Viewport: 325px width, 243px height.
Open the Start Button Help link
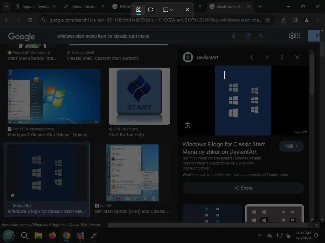point(126,135)
